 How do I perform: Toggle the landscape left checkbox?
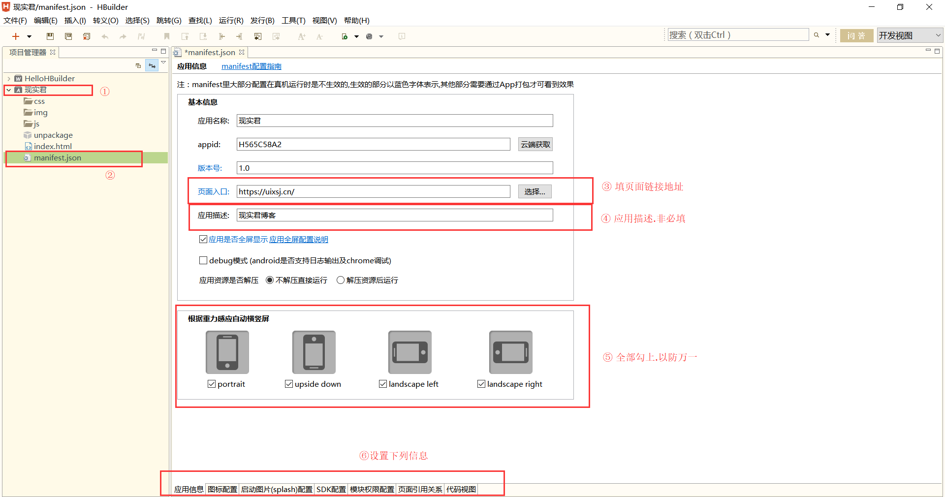(383, 384)
